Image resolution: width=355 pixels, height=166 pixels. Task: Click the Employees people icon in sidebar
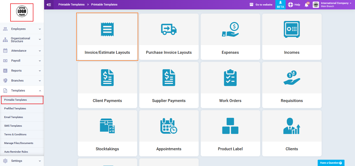coord(5,29)
